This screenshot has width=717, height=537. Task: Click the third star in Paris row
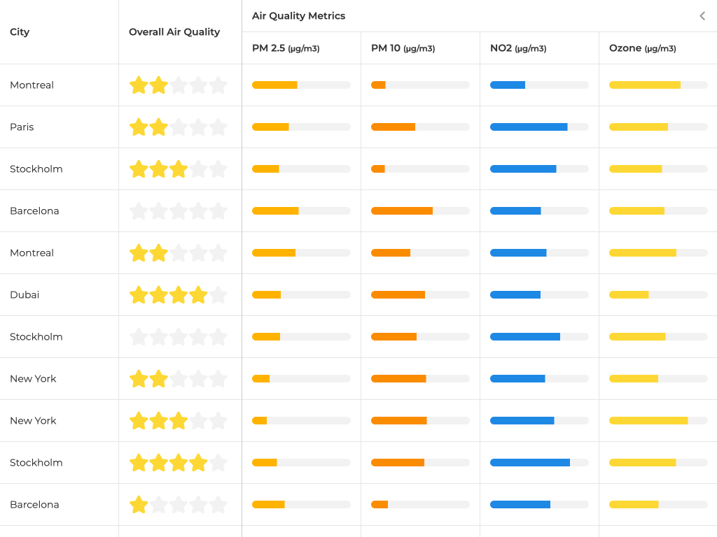[179, 127]
